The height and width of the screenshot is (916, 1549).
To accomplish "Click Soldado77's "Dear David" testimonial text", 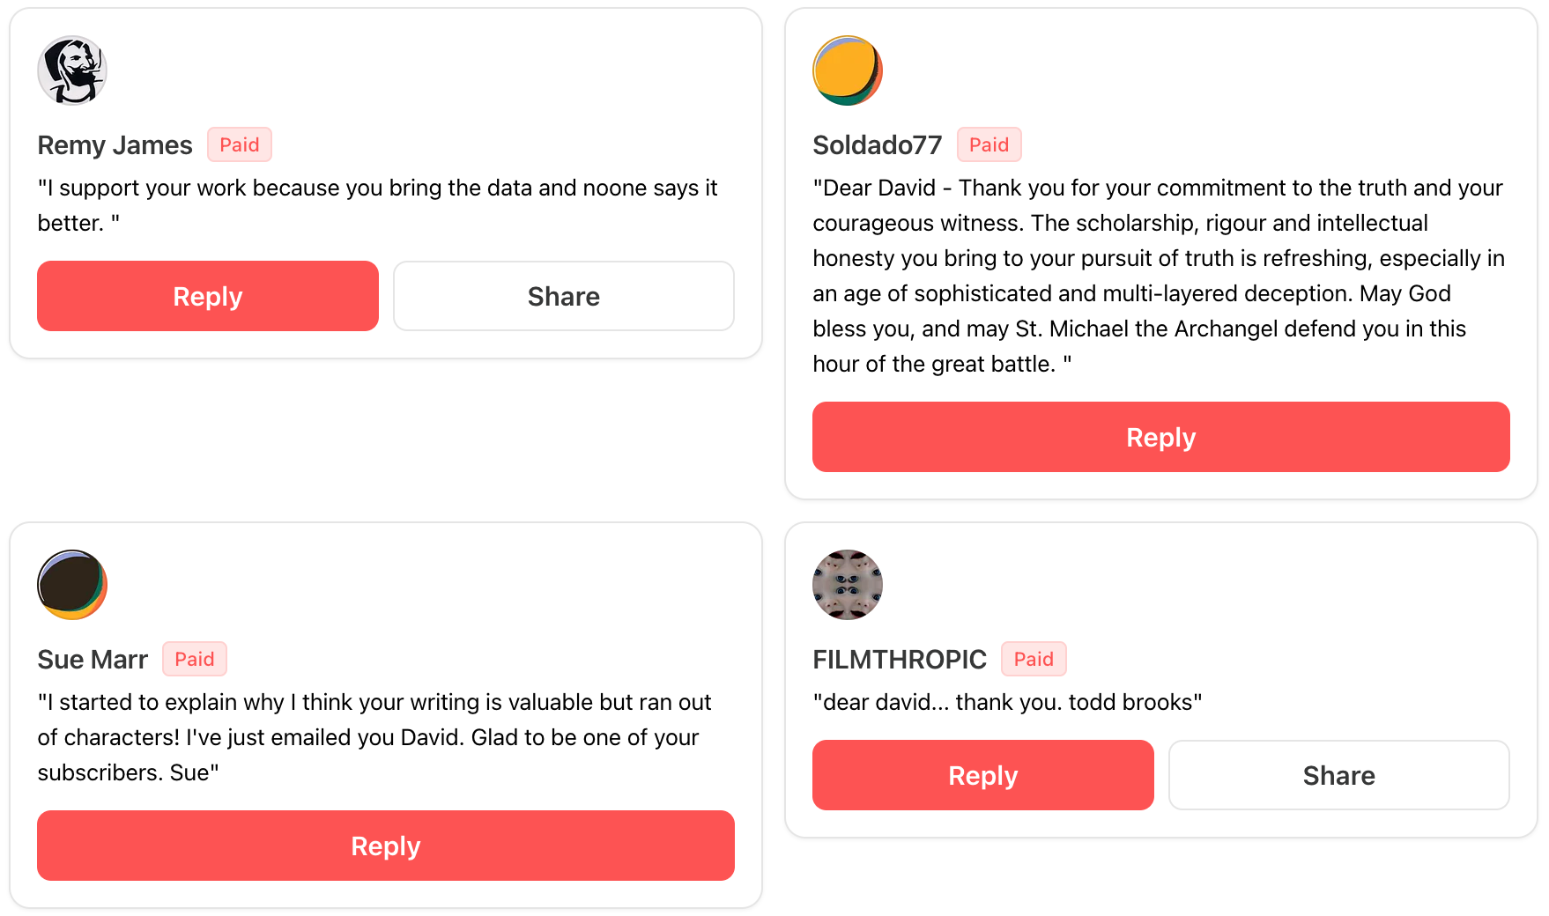I will click(1159, 276).
